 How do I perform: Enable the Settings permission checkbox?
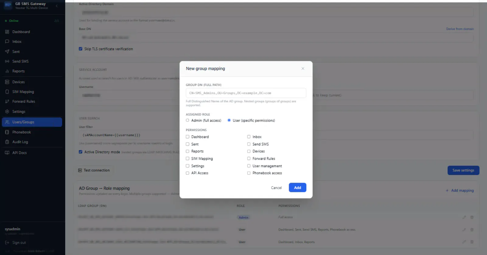[187, 166]
